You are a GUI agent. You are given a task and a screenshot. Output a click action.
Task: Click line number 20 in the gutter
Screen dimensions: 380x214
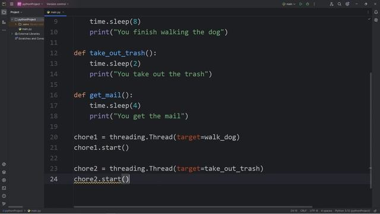tap(54, 137)
